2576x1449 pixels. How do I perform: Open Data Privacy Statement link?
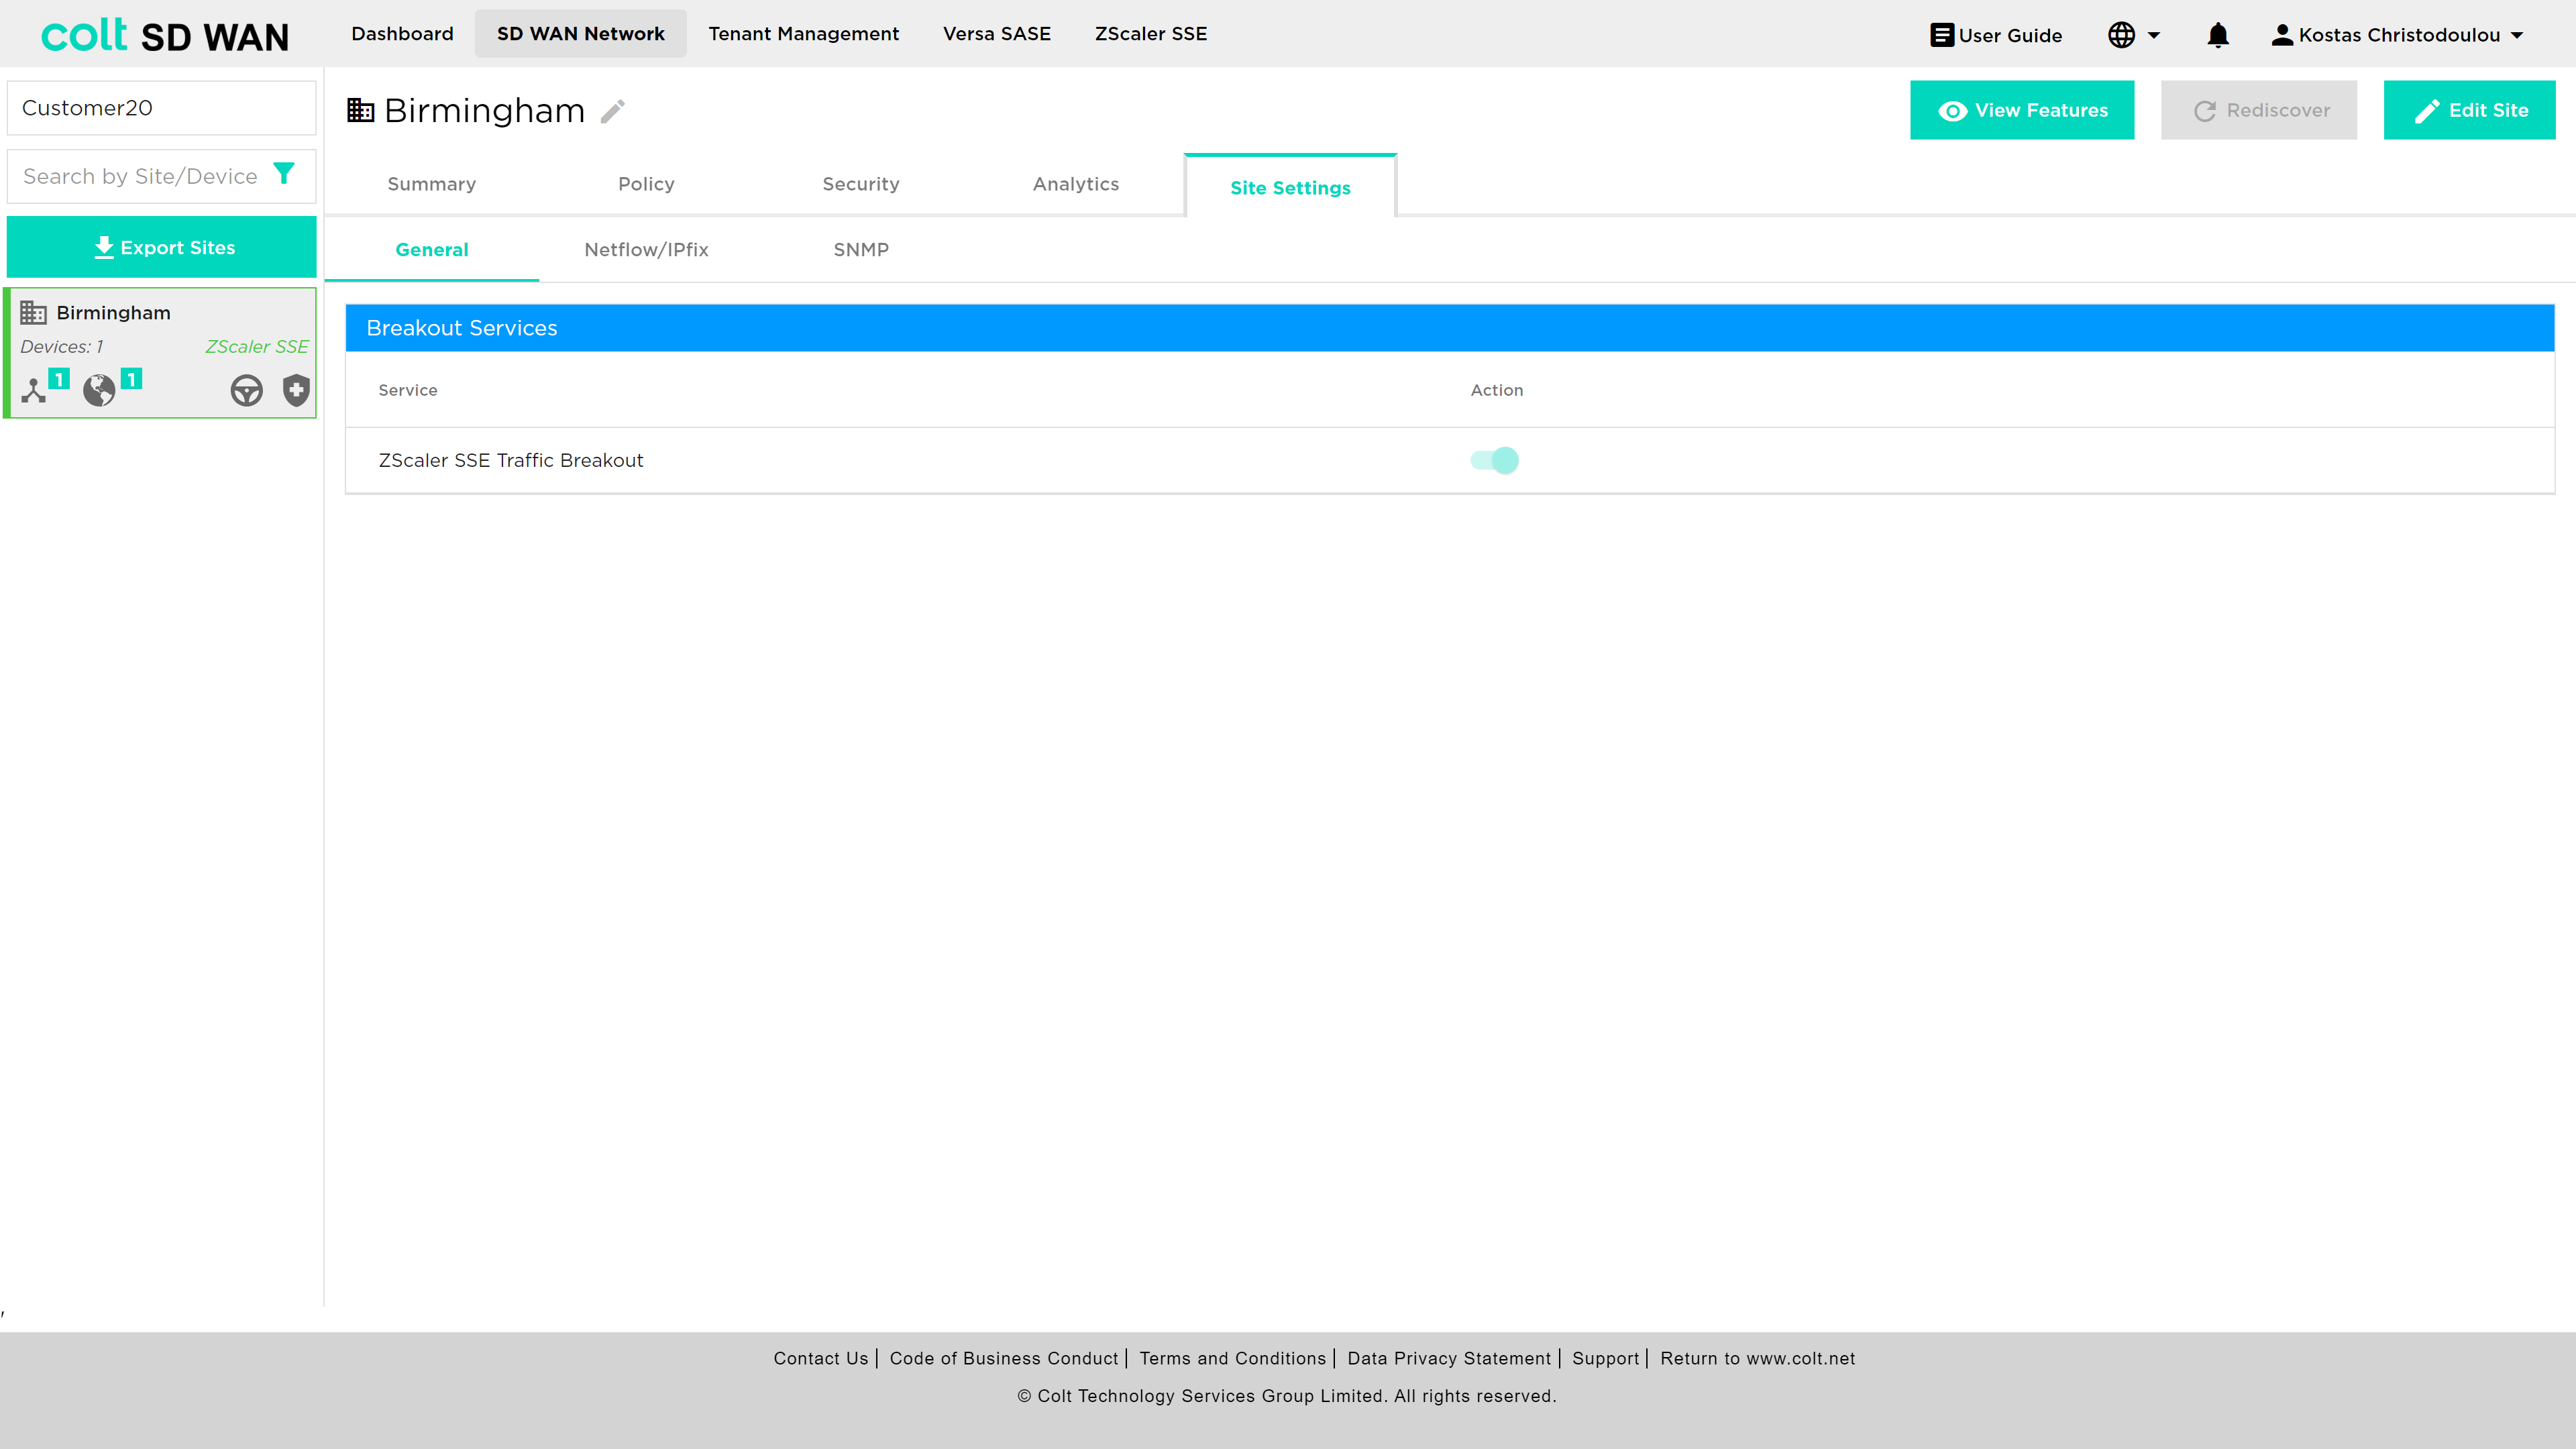coord(1449,1358)
